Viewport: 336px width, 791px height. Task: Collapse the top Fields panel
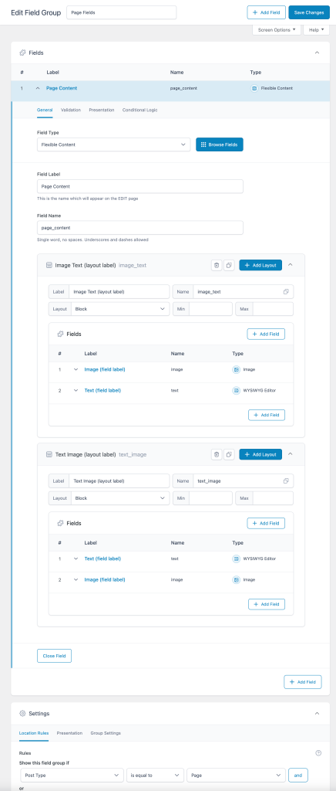click(x=317, y=53)
